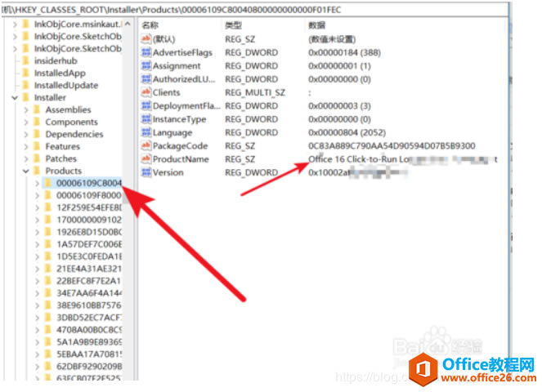The height and width of the screenshot is (392, 542).
Task: Click the PackageCode string value icon
Action: [146, 145]
